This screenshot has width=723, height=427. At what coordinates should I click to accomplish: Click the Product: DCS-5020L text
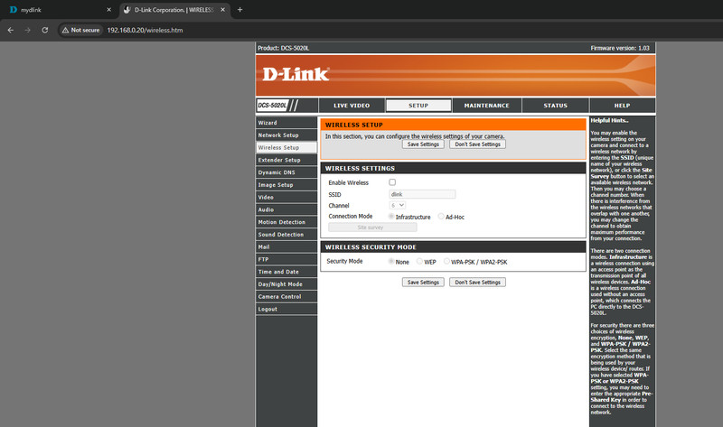[x=283, y=48]
